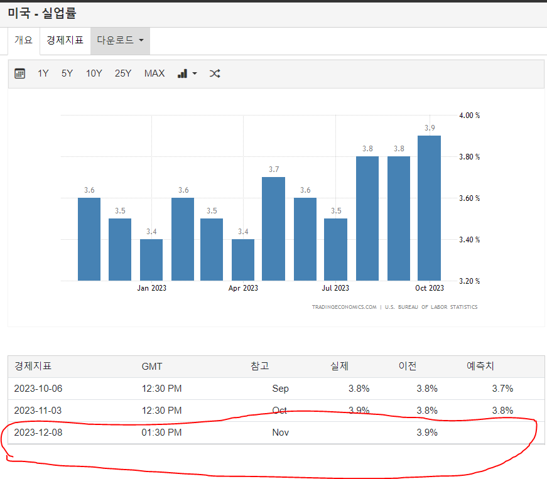Switch to the 경제지표 tab
547x479 pixels.
pyautogui.click(x=65, y=40)
